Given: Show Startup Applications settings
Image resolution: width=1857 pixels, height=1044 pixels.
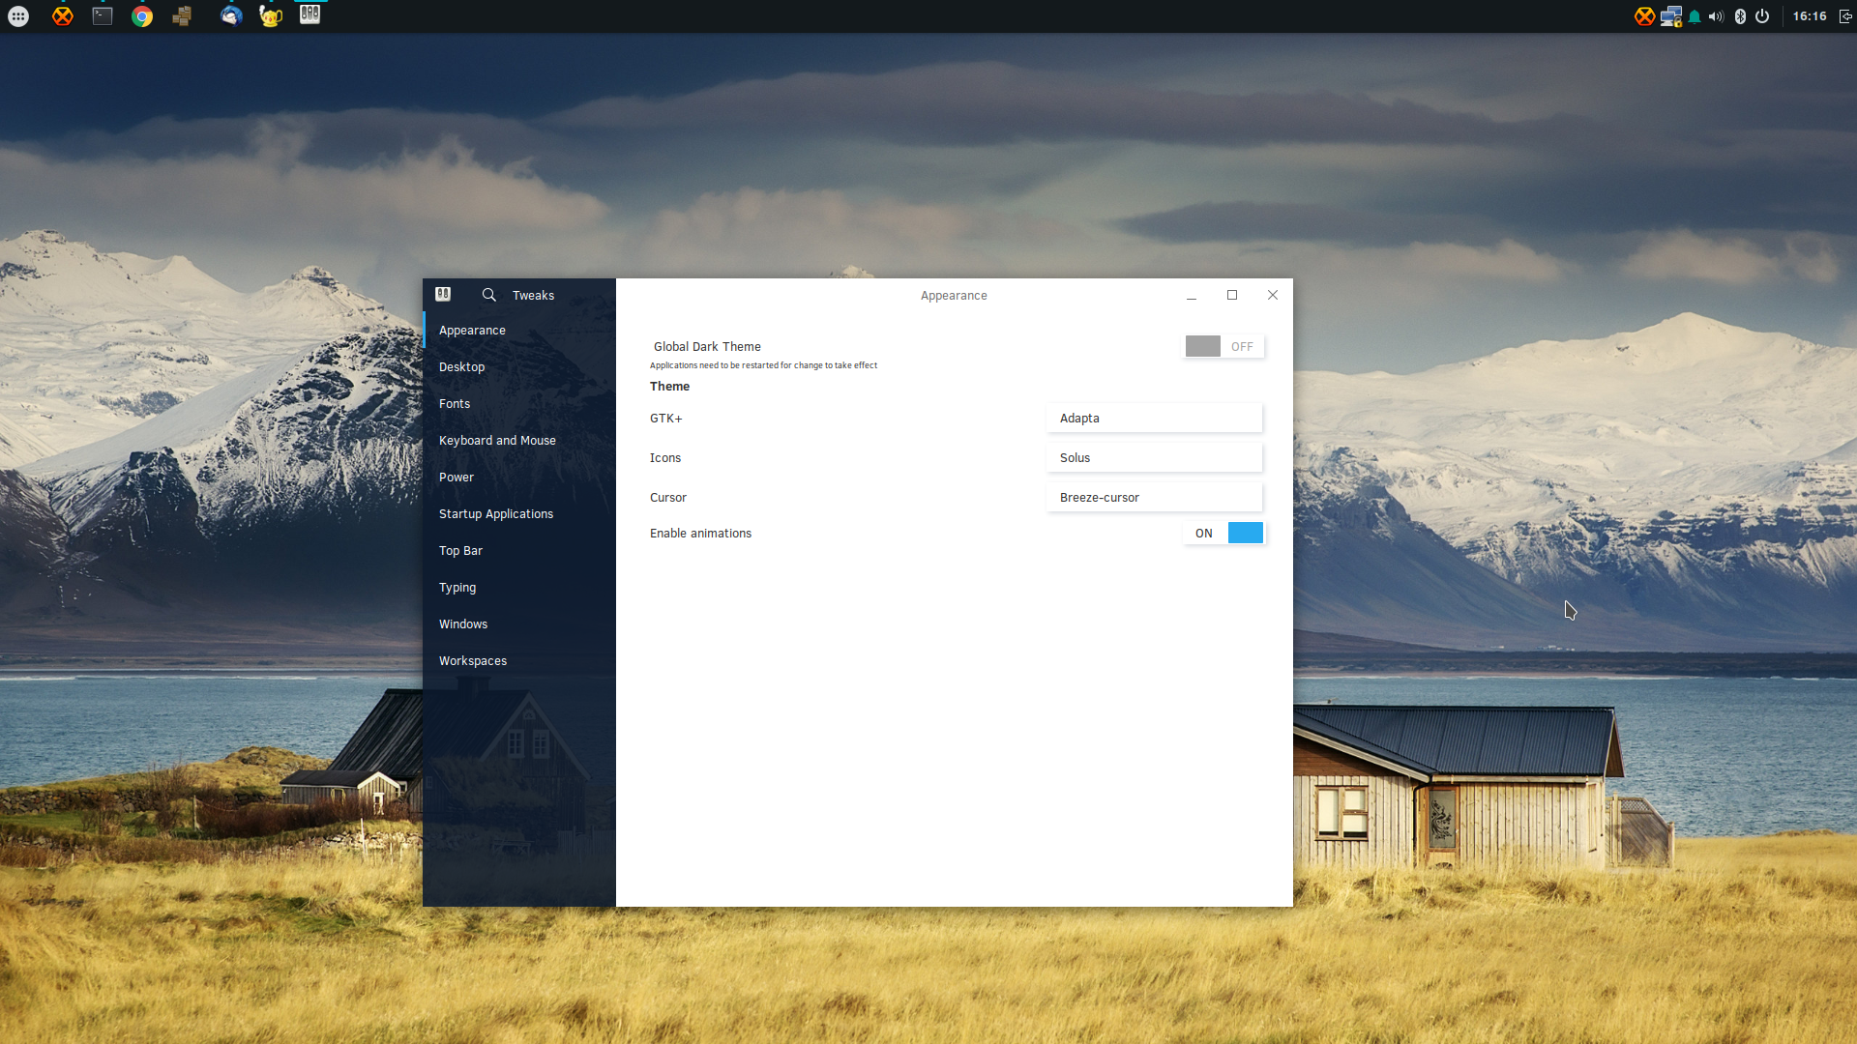Looking at the screenshot, I should pyautogui.click(x=519, y=514).
